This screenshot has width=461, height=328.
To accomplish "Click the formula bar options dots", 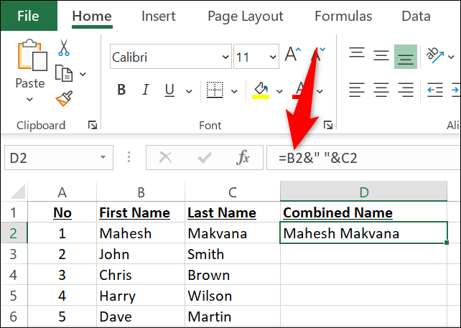I will 129,157.
